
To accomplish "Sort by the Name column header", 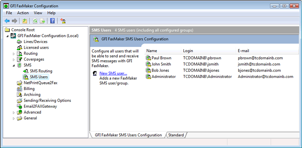I will tap(163, 51).
